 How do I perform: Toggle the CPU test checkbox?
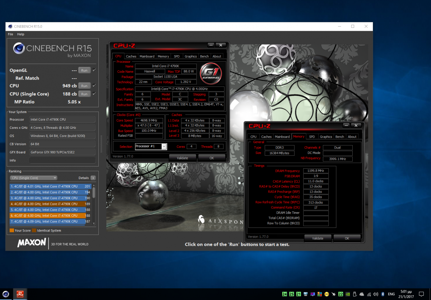tap(94, 86)
